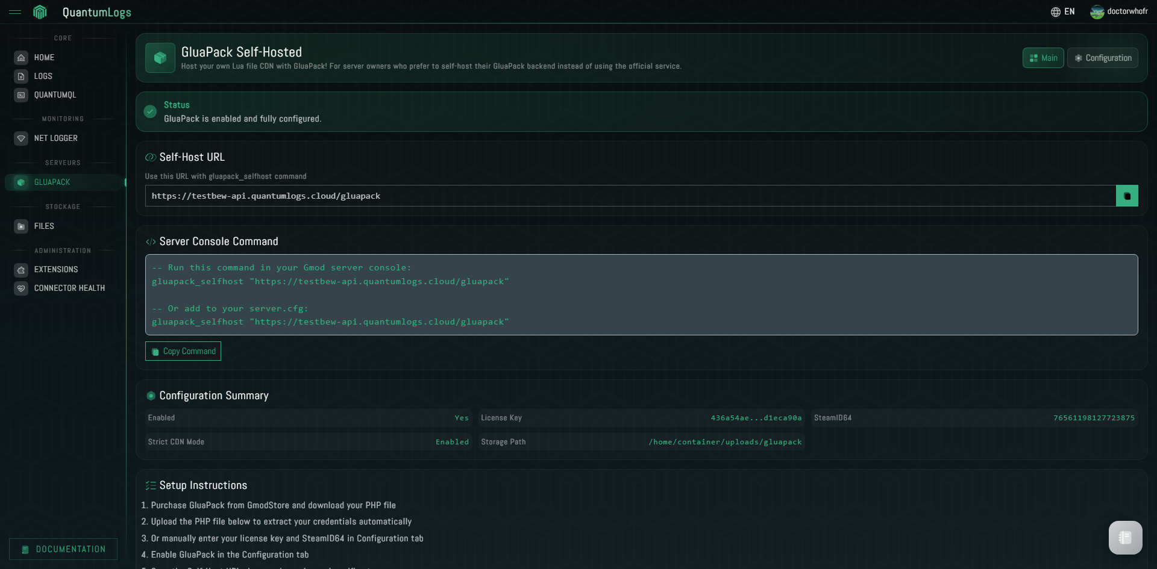Screen dimensions: 1157x569
Task: Open the floating docs widget icon
Action: click(1125, 537)
